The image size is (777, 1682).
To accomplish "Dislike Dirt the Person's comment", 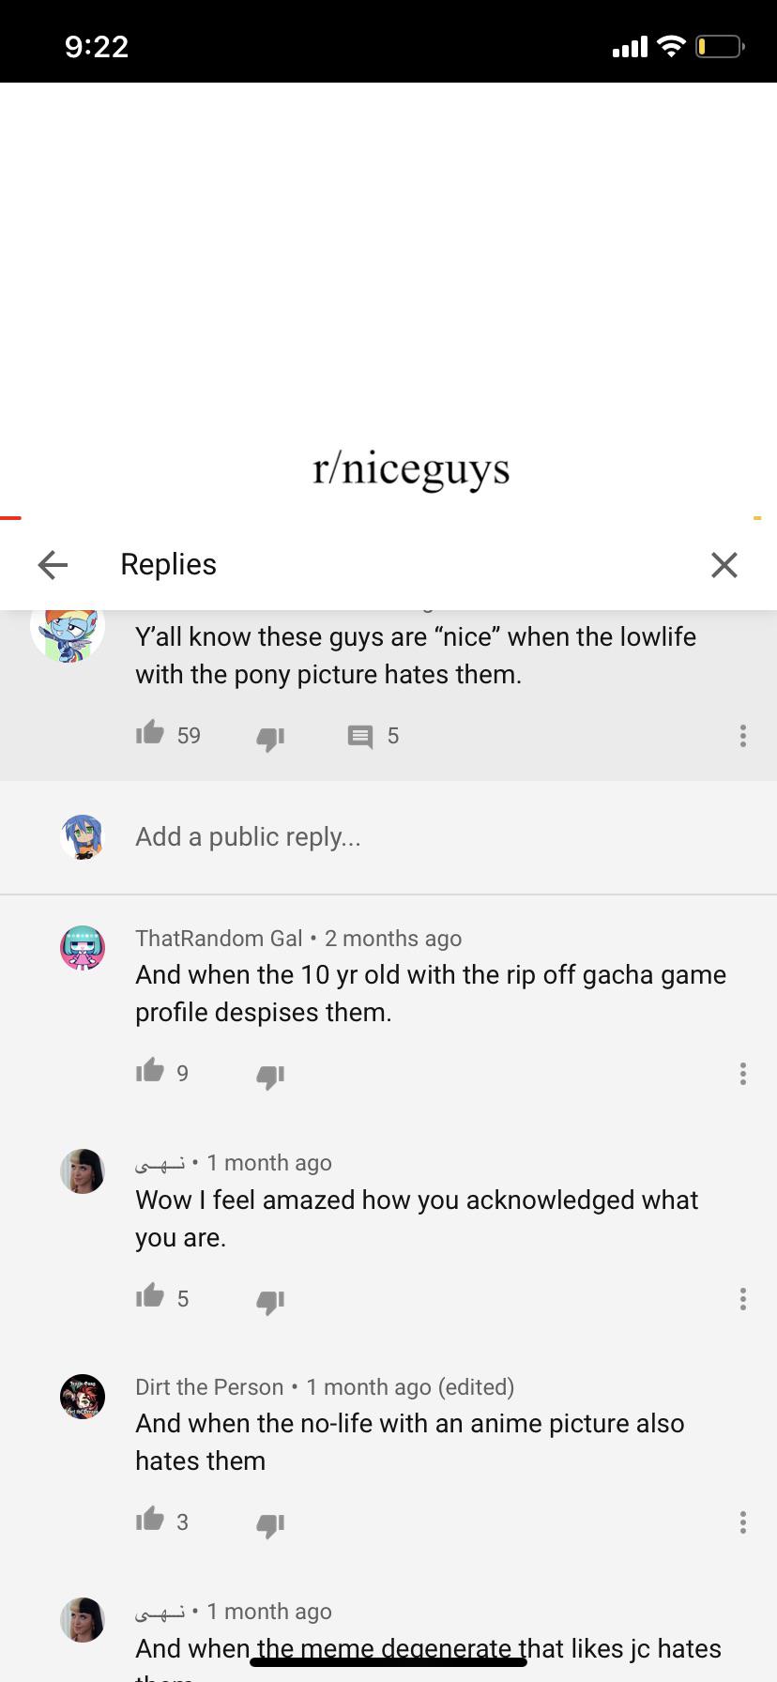I will (270, 1524).
